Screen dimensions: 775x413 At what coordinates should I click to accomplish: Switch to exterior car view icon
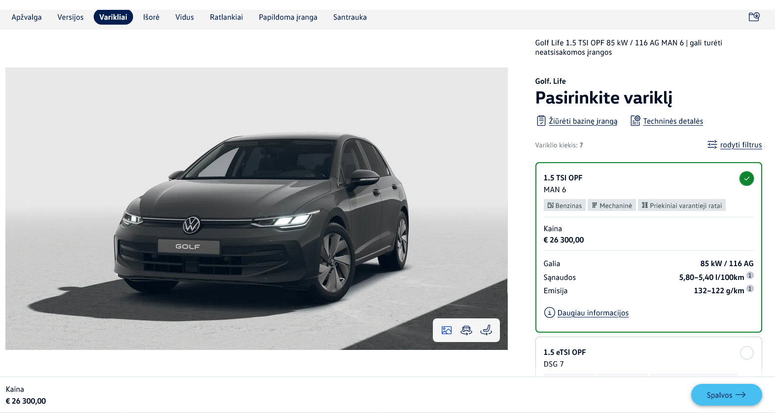pyautogui.click(x=466, y=330)
